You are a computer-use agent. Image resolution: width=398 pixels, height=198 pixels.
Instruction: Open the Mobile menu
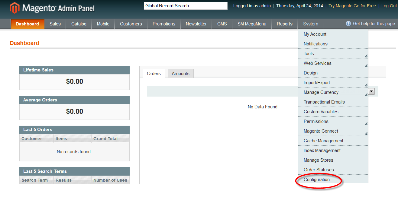pos(103,24)
